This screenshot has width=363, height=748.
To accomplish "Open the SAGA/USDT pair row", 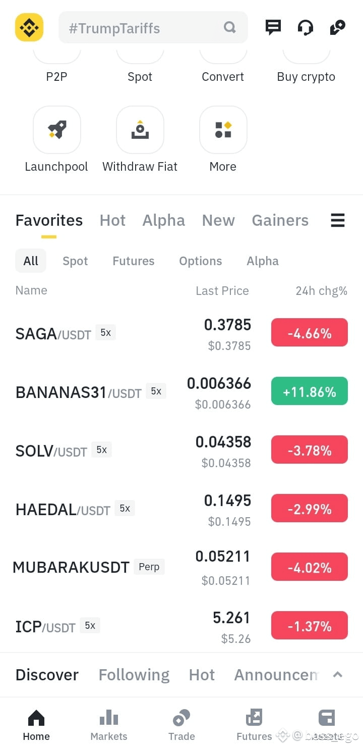I will (181, 333).
